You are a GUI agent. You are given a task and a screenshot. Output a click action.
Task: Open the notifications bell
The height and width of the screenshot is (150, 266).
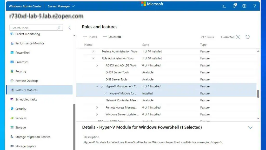235,6
